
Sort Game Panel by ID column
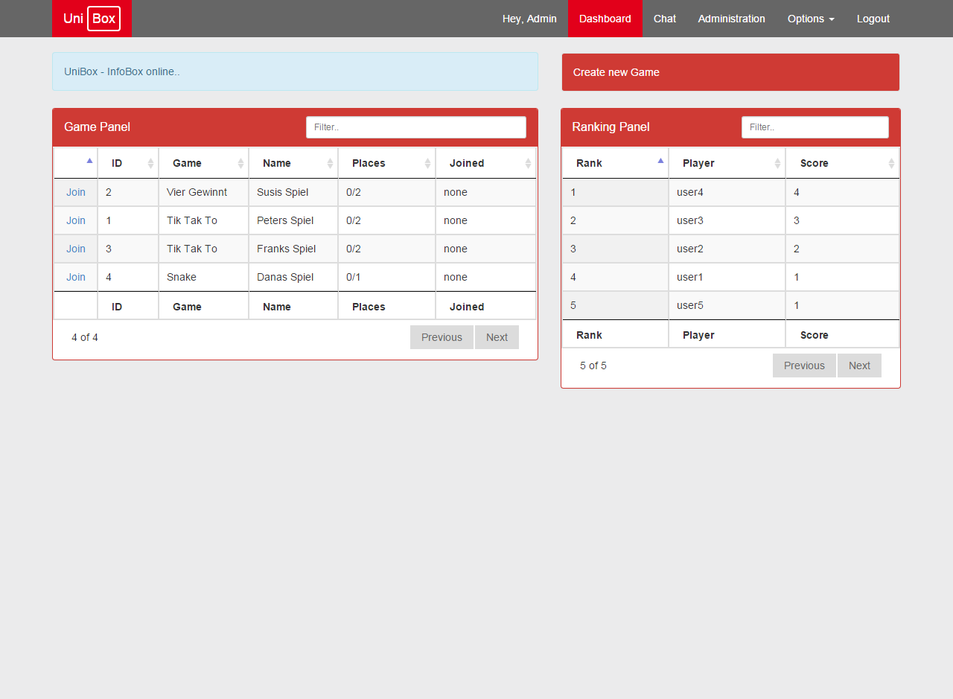coord(128,163)
